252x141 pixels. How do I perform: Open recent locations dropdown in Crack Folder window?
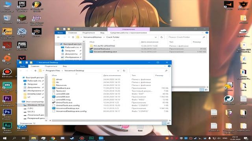pyautogui.click(x=69, y=37)
